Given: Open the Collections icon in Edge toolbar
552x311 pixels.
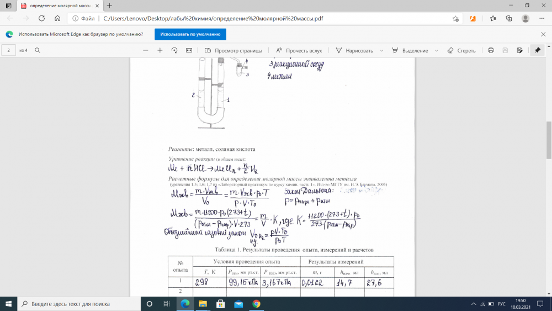Looking at the screenshot, I should coord(509,18).
